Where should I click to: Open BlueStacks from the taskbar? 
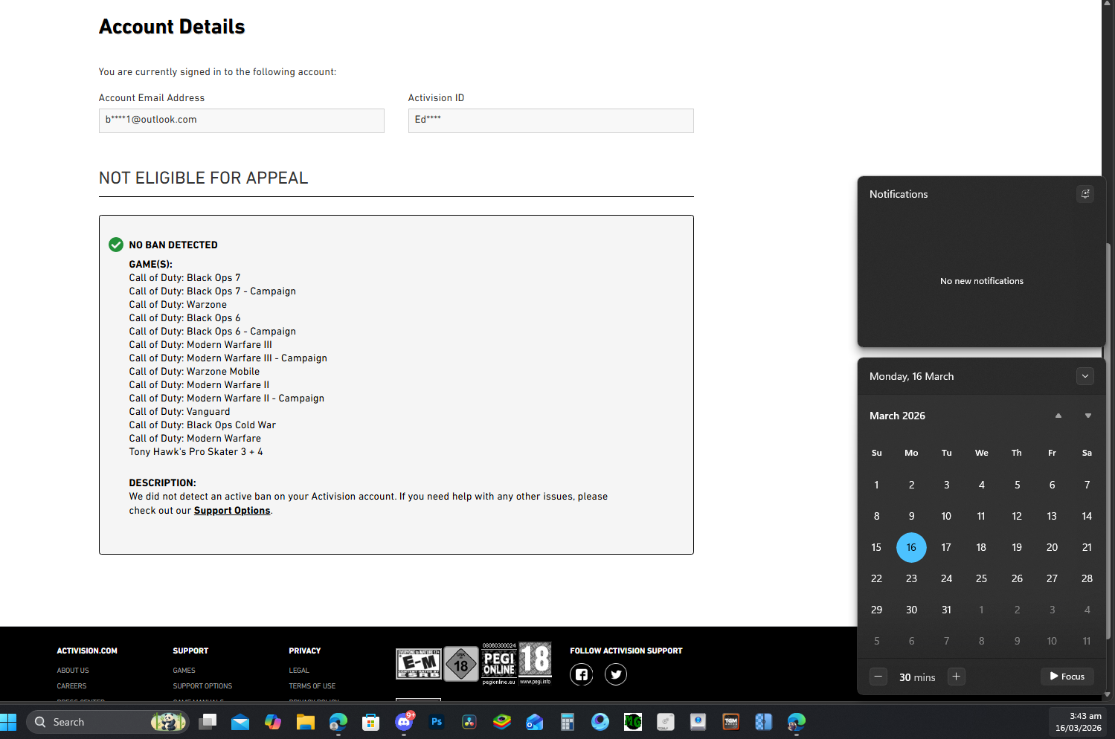502,722
